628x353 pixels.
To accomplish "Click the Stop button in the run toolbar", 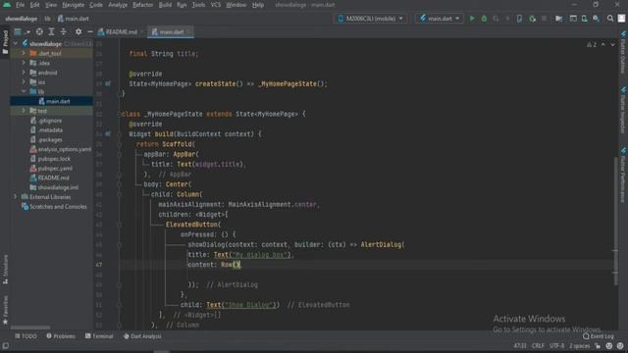I will pyautogui.click(x=544, y=19).
